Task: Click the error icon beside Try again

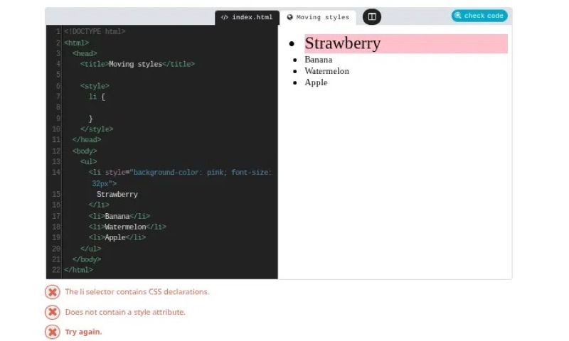Action: [52, 332]
